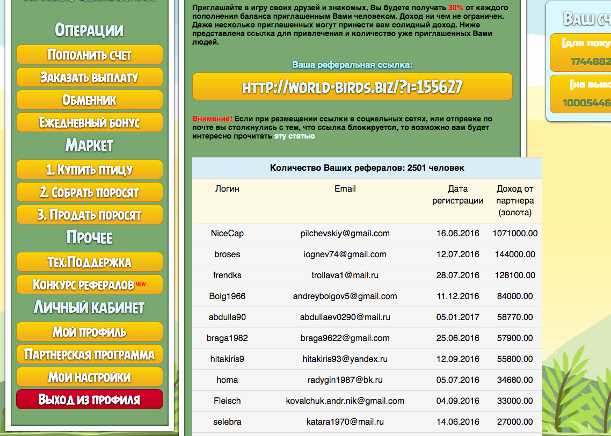The height and width of the screenshot is (436, 611).
Task: Open Партнерская программа page
Action: point(90,354)
